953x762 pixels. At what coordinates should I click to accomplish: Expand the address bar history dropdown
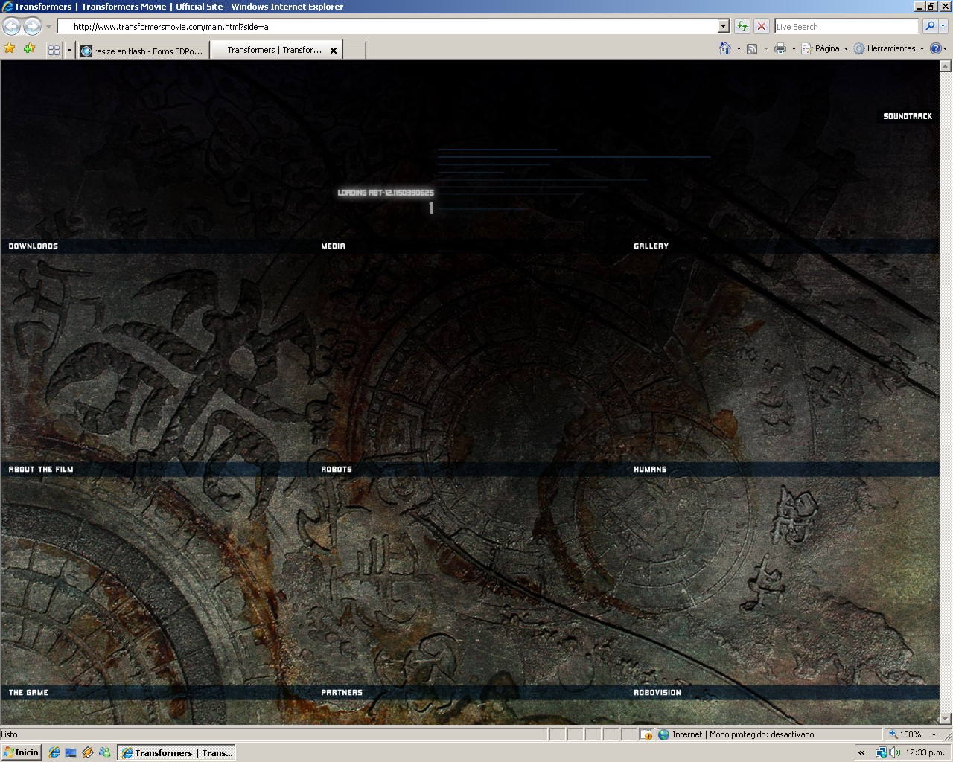tap(723, 26)
